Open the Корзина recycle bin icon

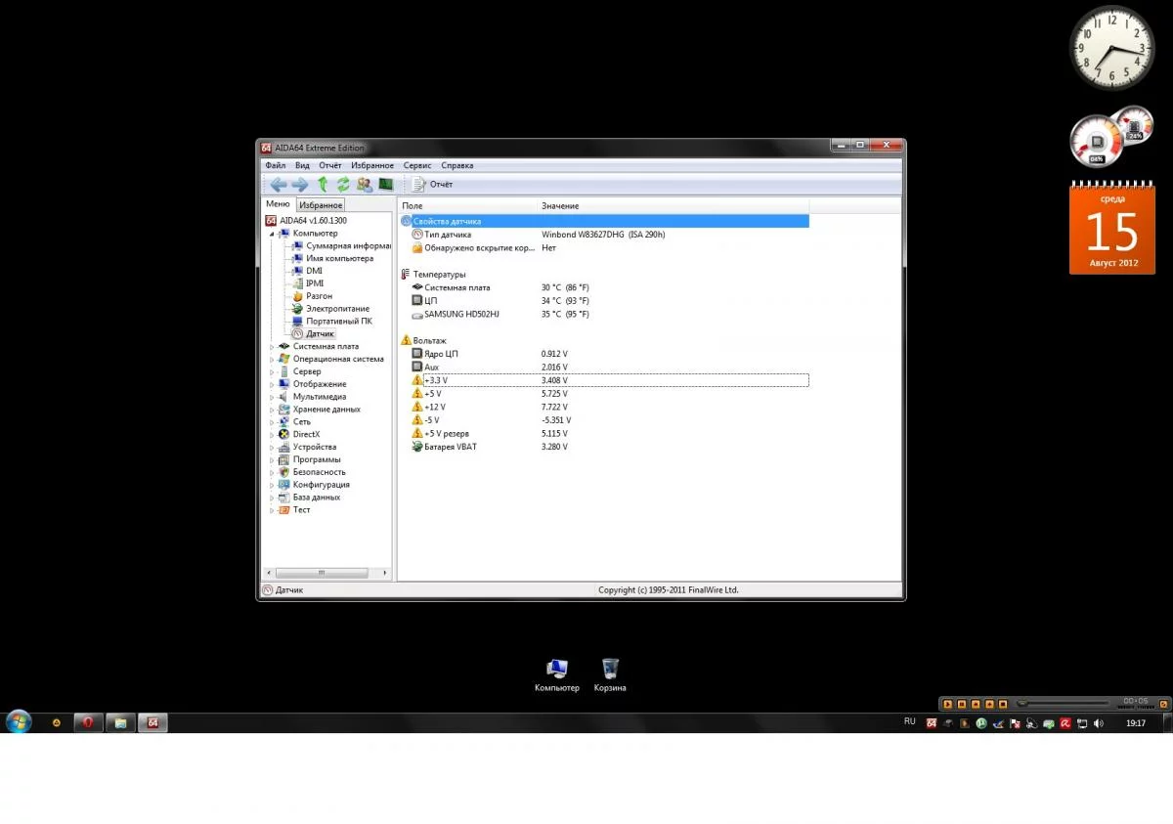click(610, 674)
